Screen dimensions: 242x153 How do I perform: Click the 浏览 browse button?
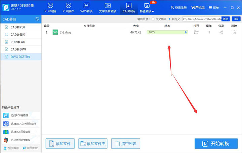226,19
